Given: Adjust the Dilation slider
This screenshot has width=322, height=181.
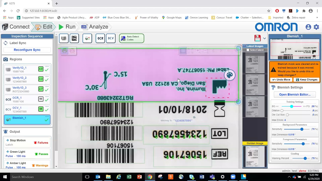Looking at the screenshot, I should 282,111.
